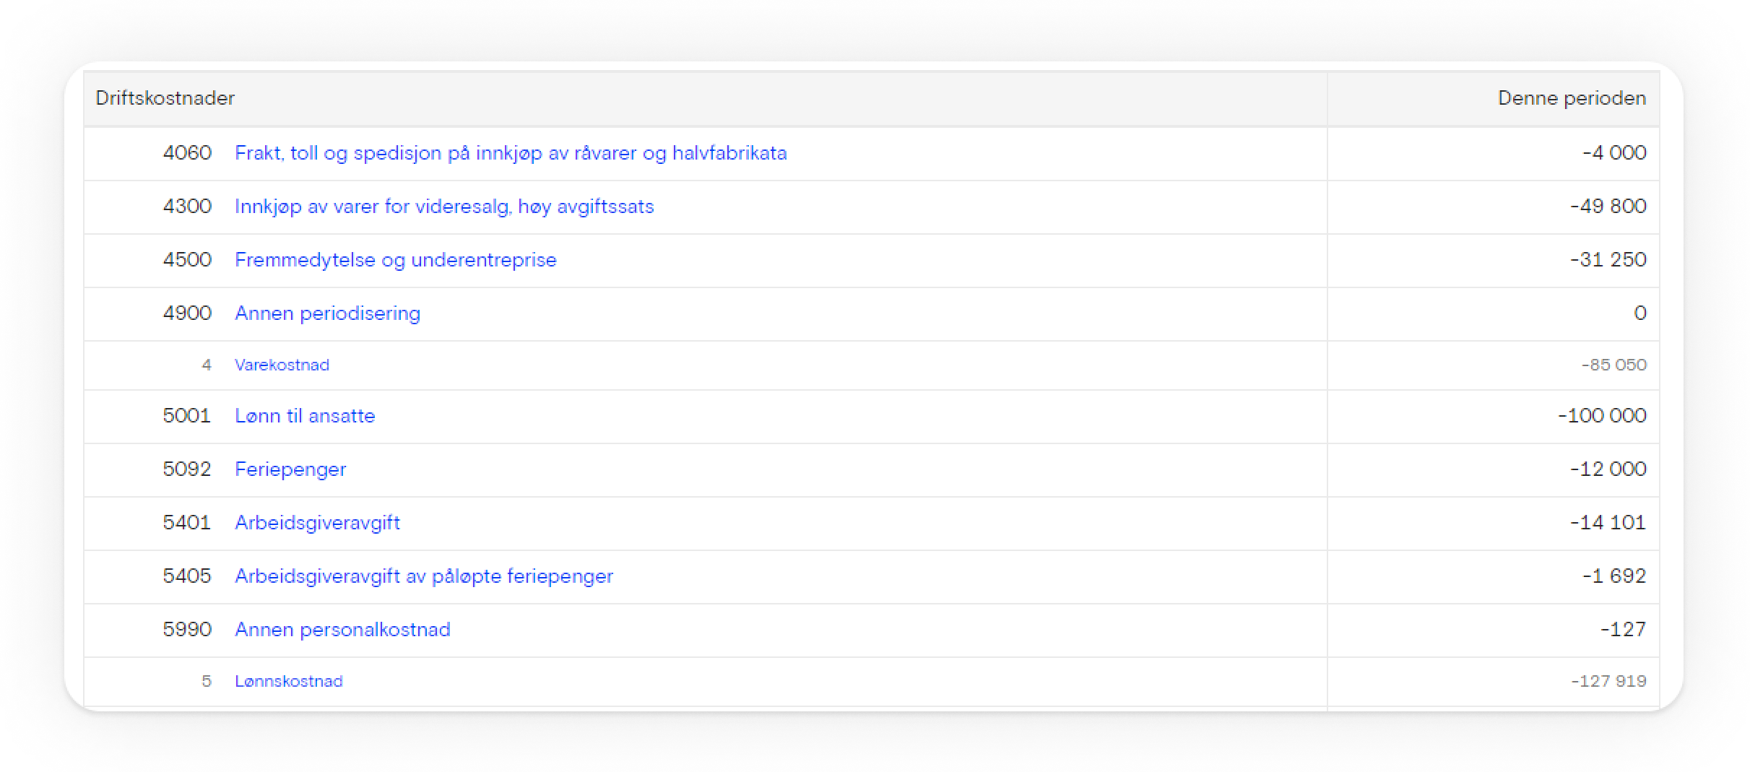Open the 'Feriepenger' account link

tap(290, 469)
